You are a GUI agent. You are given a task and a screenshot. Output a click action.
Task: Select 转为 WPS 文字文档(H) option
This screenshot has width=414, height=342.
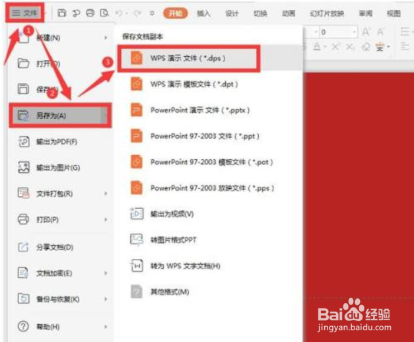tap(209, 265)
